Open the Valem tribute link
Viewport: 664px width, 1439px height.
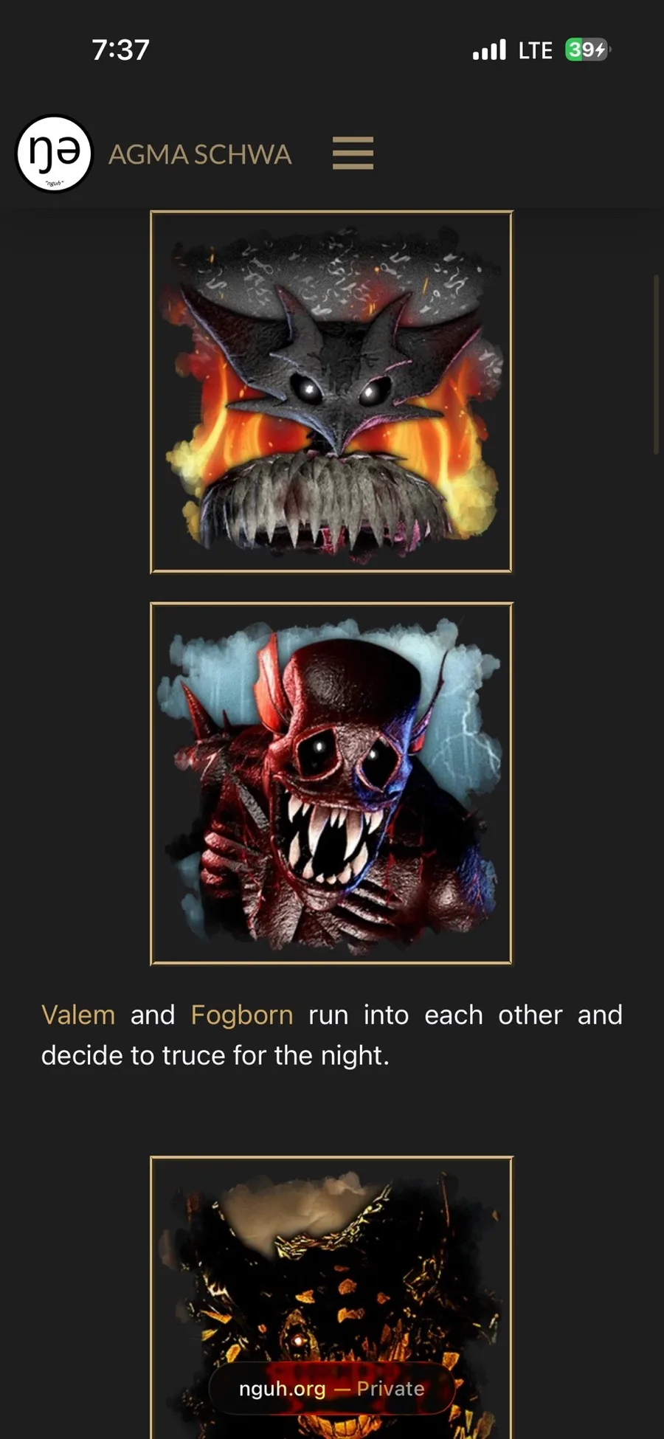coord(78,1015)
